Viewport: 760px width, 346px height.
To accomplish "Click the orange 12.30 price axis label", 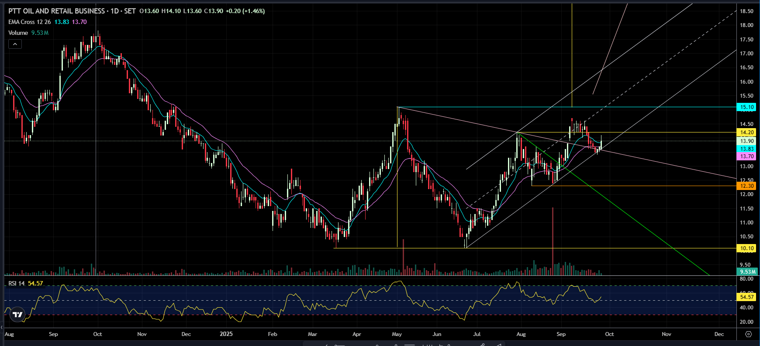I will [x=746, y=186].
